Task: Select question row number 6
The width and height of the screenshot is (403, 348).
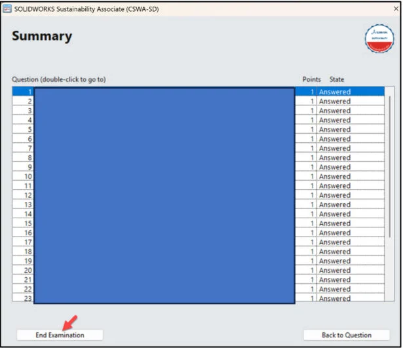Action: point(198,139)
